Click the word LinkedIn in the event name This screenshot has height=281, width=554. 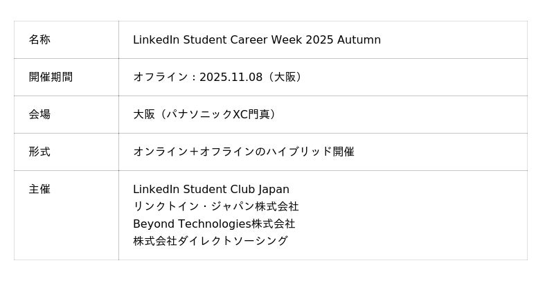[x=156, y=40]
